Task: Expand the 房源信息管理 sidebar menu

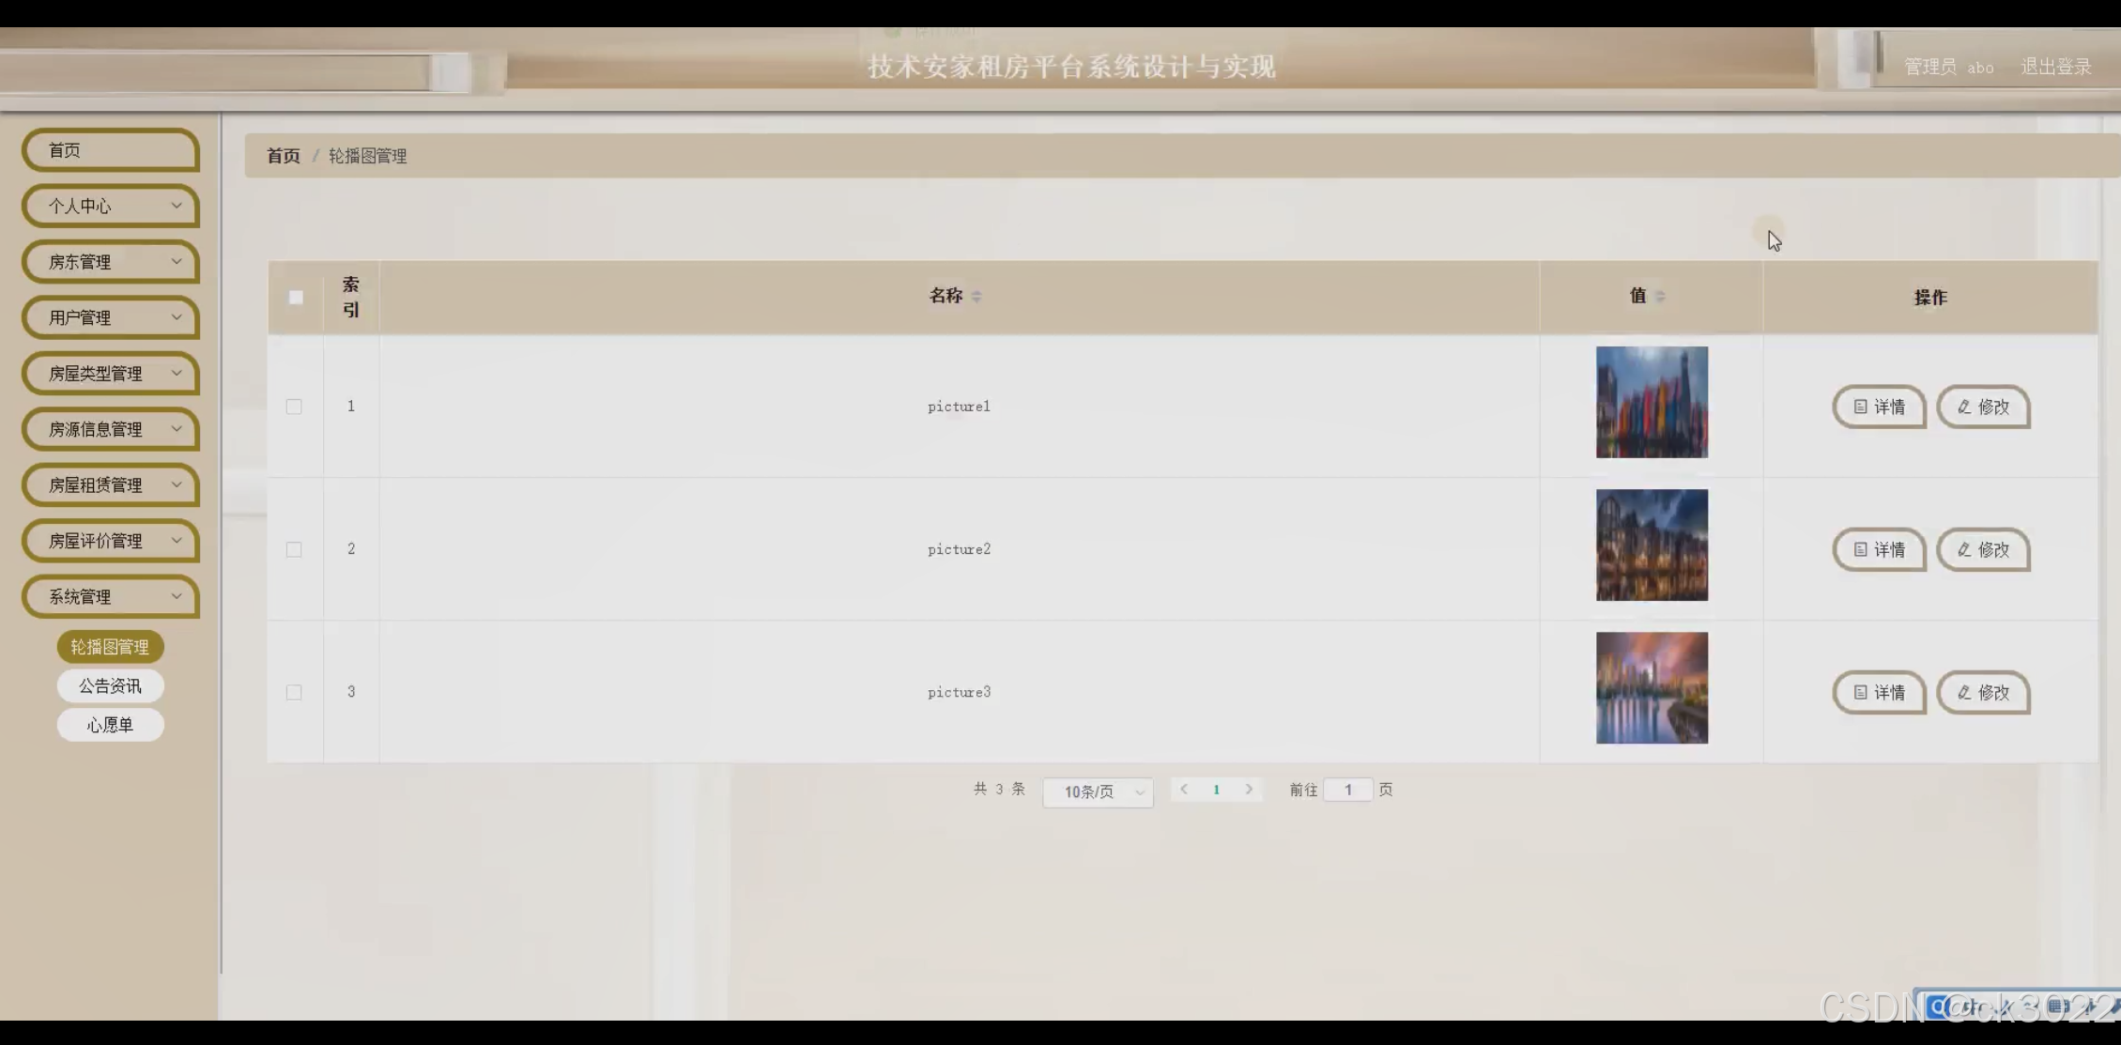Action: (111, 429)
